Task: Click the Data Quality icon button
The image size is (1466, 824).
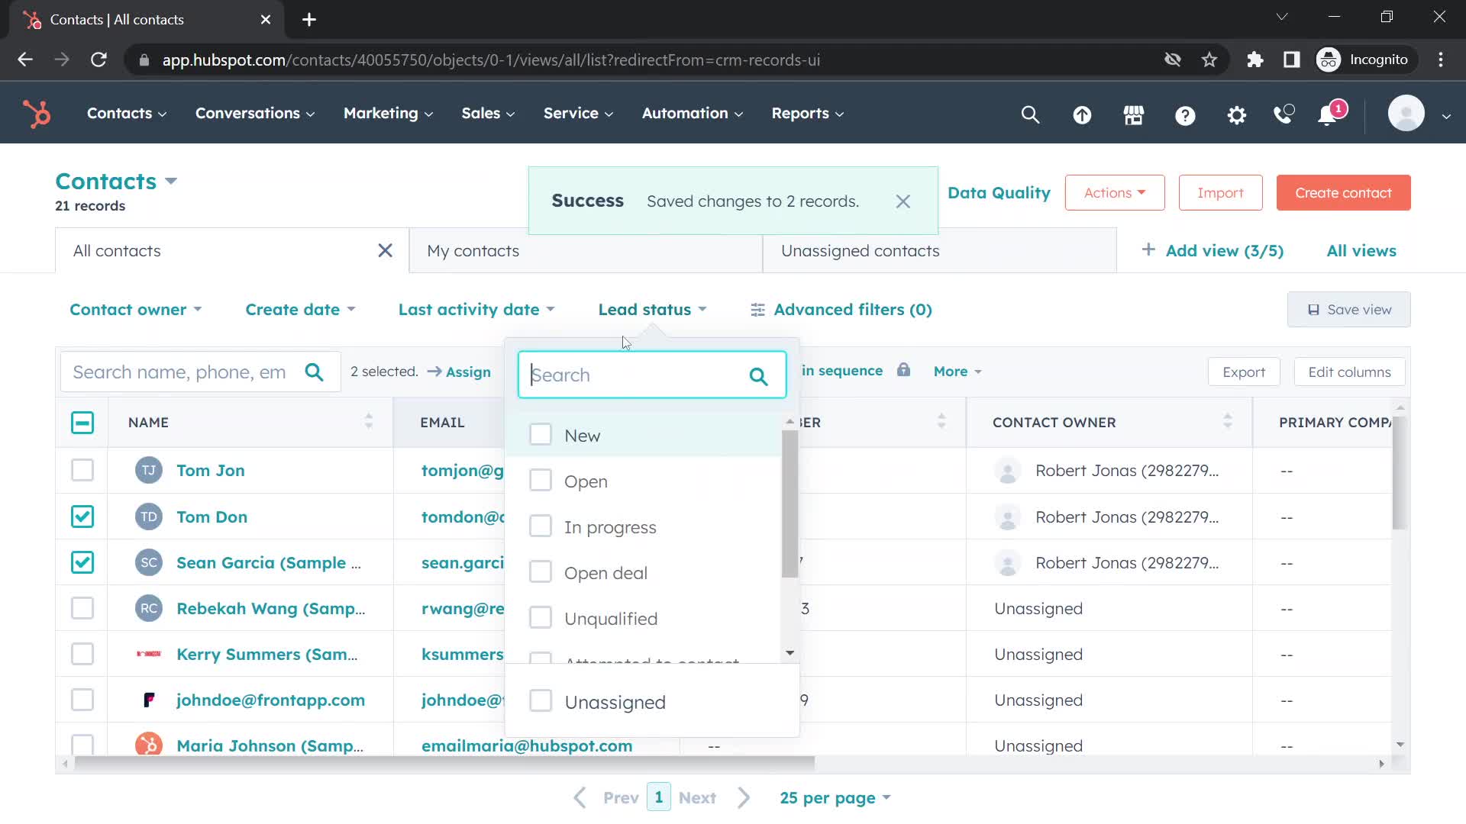Action: click(x=996, y=192)
